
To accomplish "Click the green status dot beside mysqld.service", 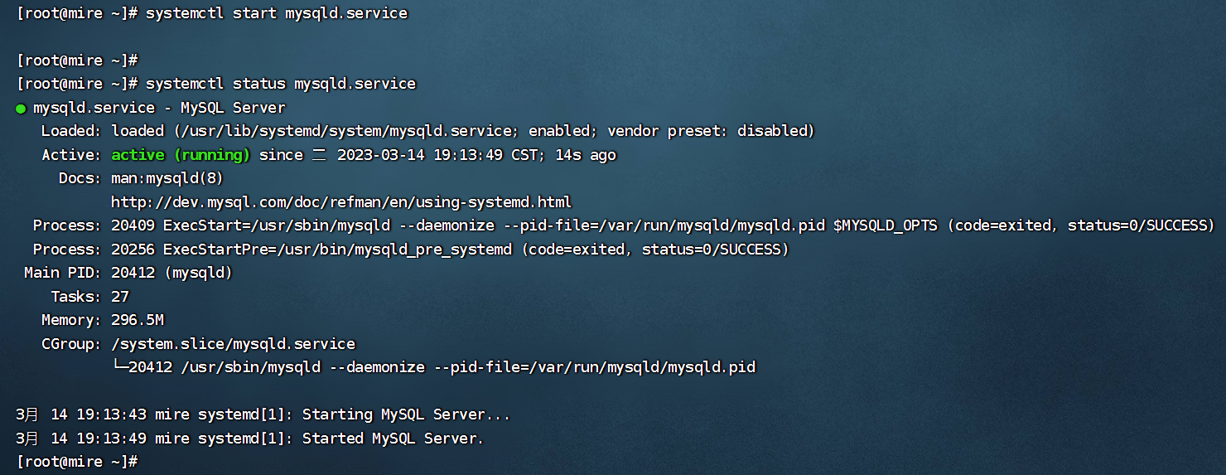I will (21, 109).
